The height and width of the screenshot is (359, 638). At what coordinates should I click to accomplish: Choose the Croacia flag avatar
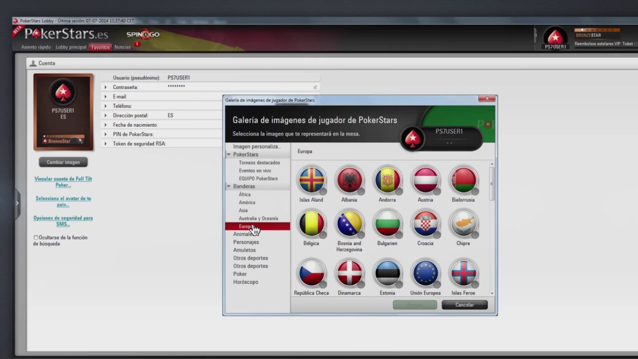(x=425, y=223)
